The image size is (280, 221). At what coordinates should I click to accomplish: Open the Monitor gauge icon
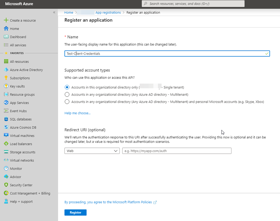tap(6, 168)
